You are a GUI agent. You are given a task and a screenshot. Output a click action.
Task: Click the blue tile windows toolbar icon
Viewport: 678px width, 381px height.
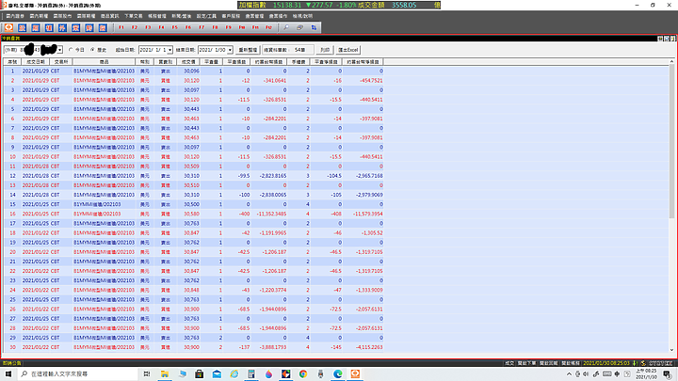coord(314,27)
